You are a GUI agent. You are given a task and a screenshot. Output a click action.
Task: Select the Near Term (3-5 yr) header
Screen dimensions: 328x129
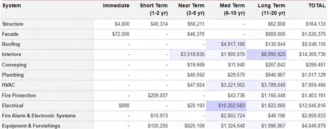coord(191,9)
